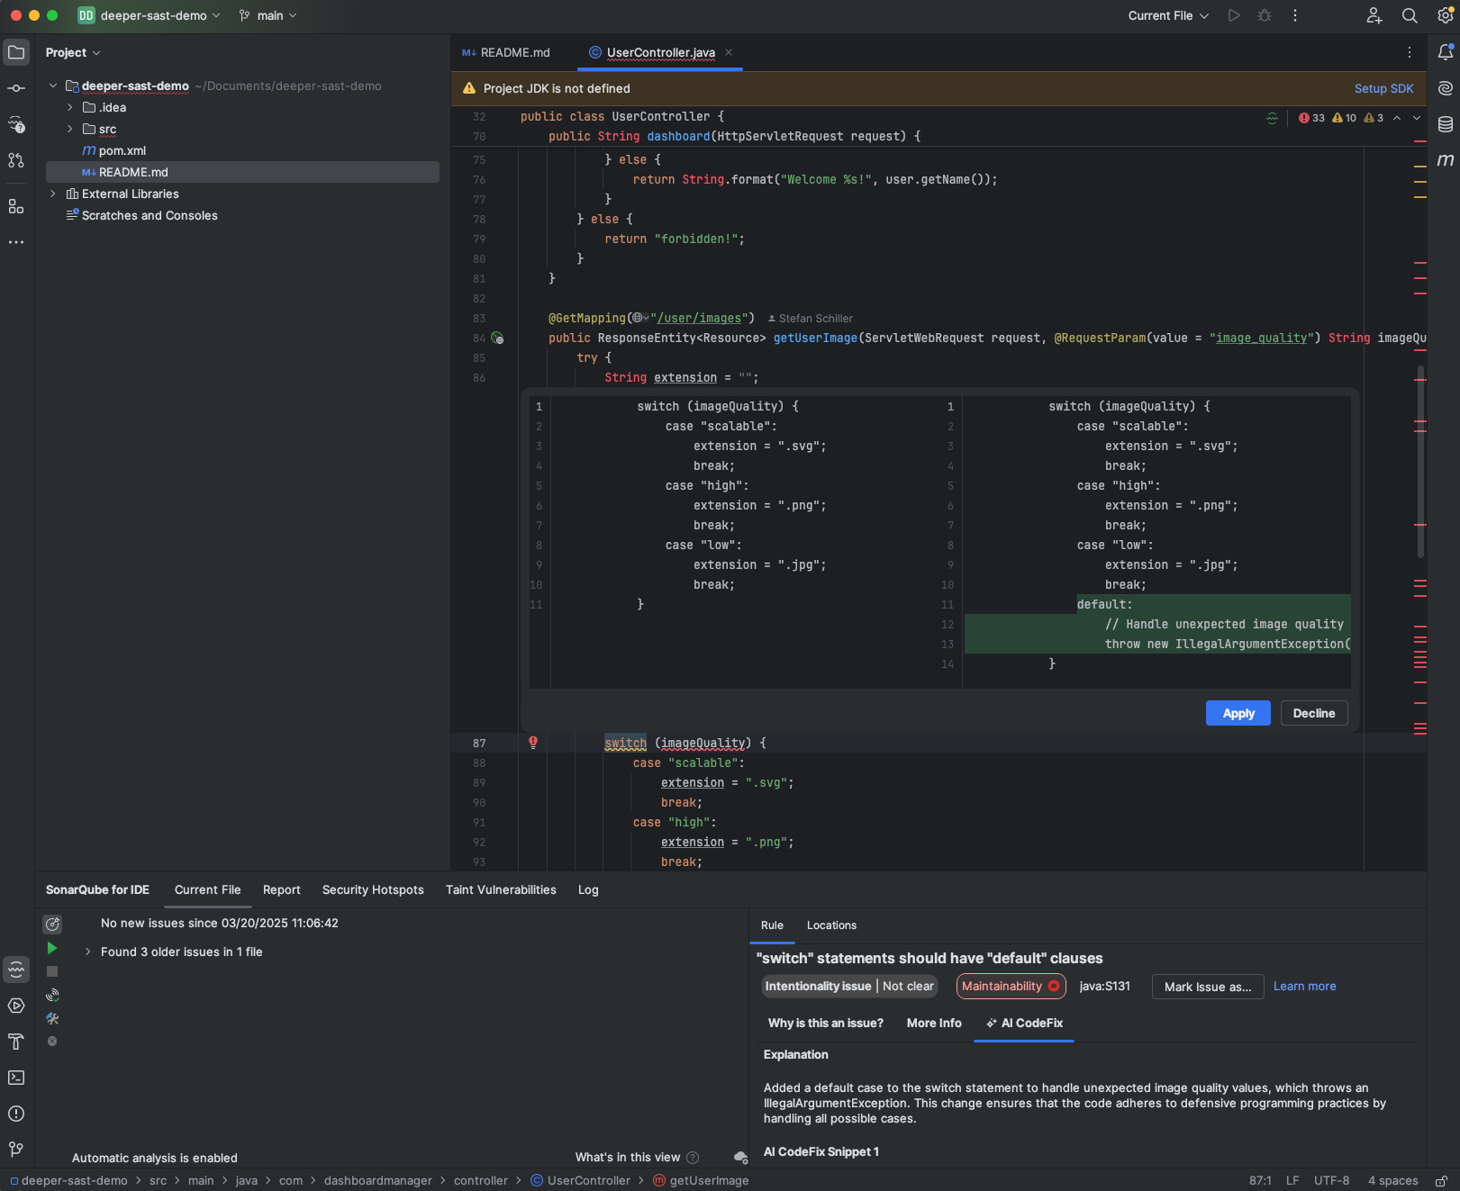The height and width of the screenshot is (1191, 1460).
Task: Open the Project tool window folder icon
Action: click(x=16, y=52)
